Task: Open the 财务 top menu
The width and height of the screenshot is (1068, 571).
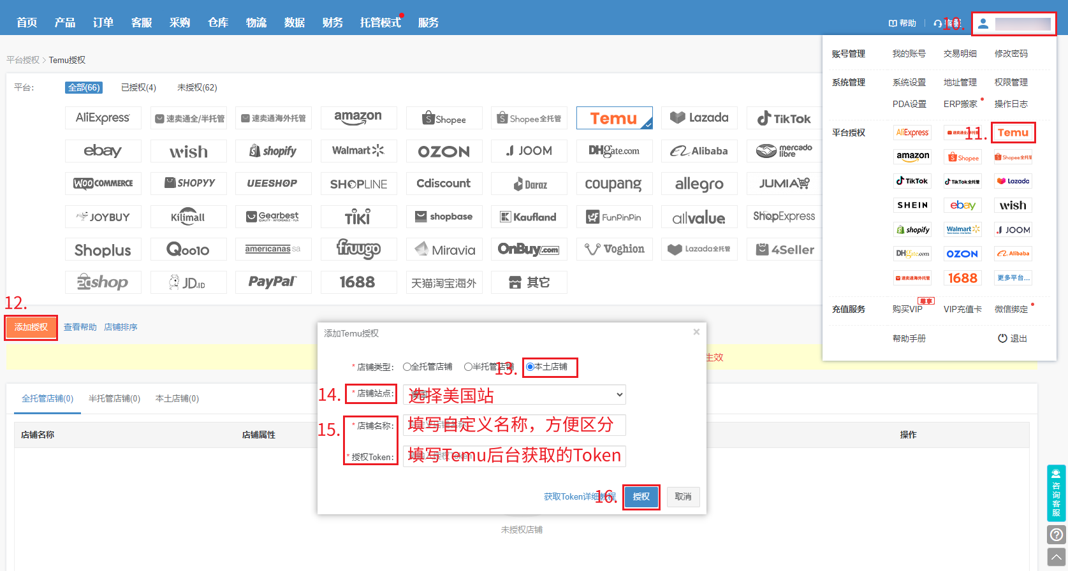Action: (333, 22)
